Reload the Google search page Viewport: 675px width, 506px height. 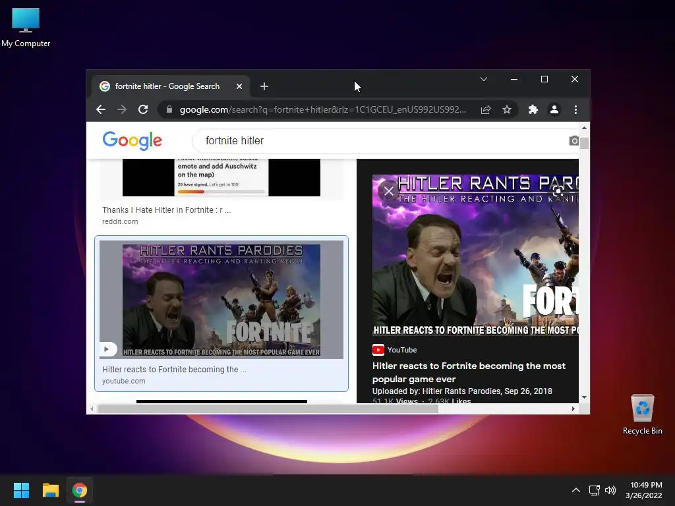pos(143,110)
